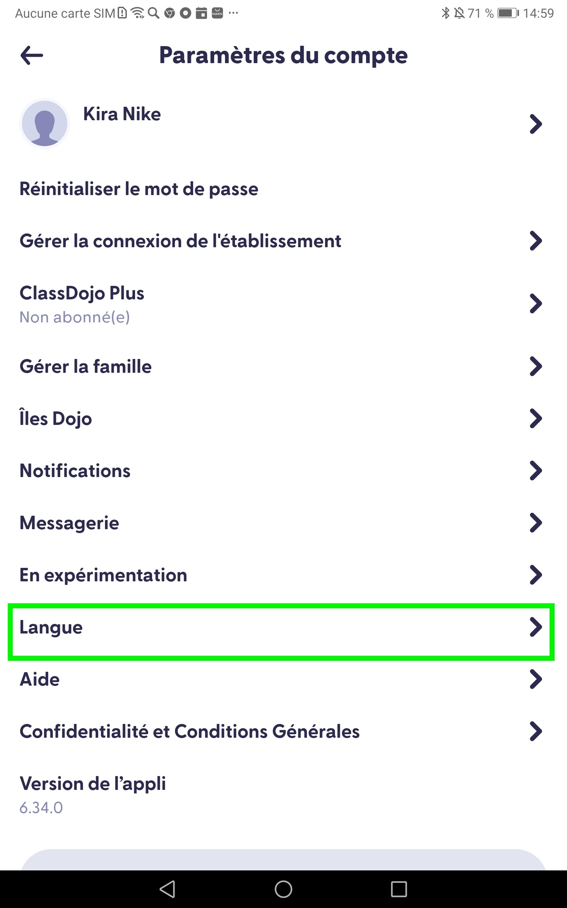Viewport: 567px width, 908px height.
Task: Open Gérer la connexion de l'établissement
Action: [180, 241]
